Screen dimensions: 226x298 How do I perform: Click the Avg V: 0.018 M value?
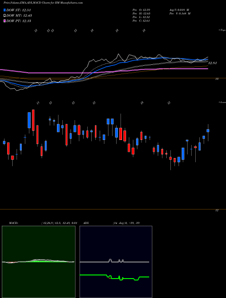(179, 9)
